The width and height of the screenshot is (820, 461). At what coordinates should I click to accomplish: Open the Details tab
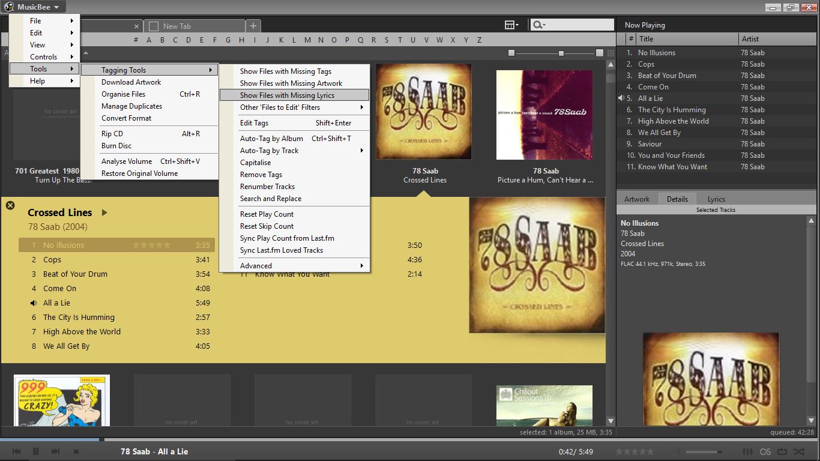(677, 199)
